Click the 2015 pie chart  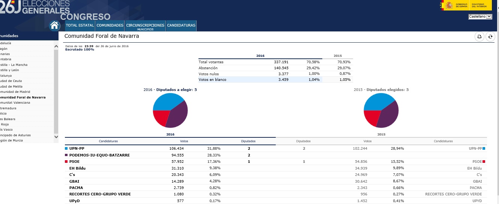381,110
